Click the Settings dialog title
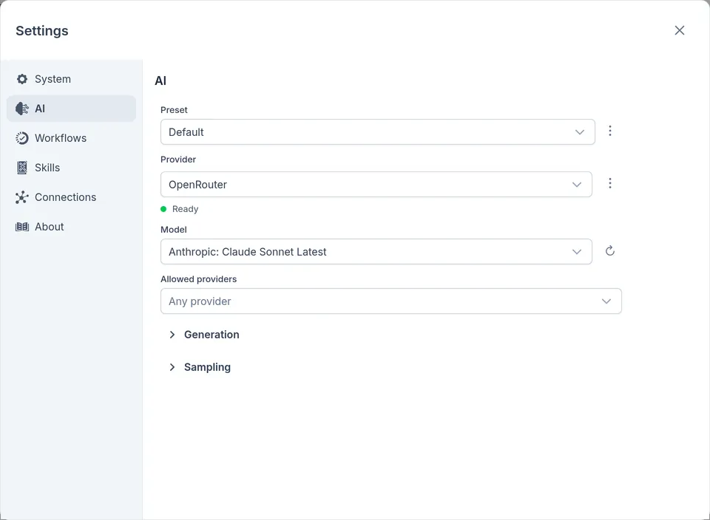Screen dimensions: 710x520 click(x=42, y=31)
